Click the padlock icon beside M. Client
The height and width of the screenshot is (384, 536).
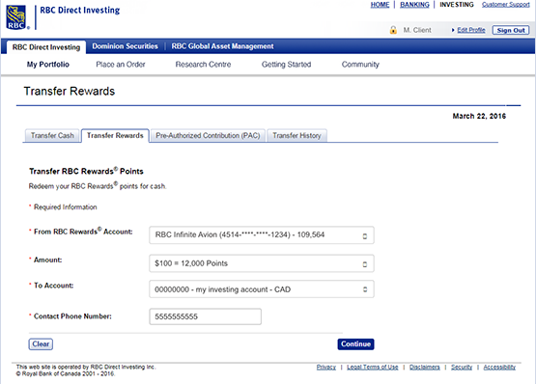click(x=393, y=30)
